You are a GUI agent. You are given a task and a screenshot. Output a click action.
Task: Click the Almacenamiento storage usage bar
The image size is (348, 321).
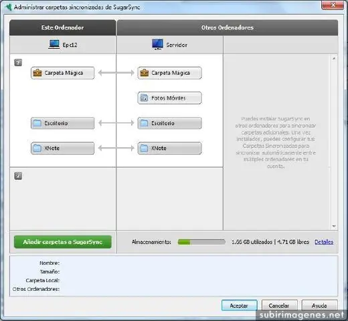(x=201, y=242)
